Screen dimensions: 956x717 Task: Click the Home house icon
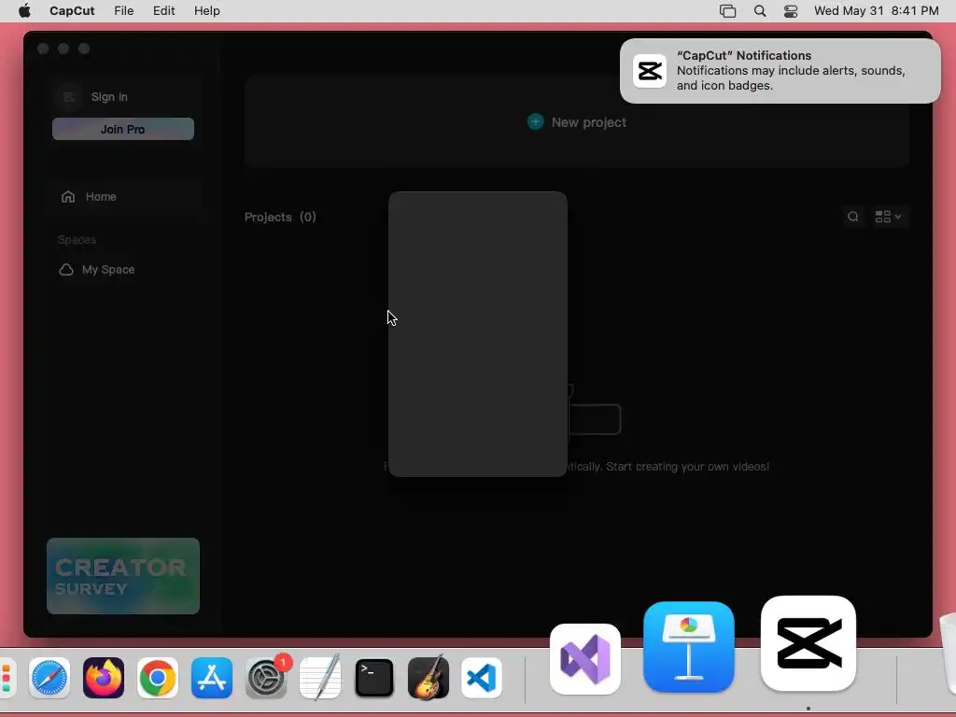(68, 197)
